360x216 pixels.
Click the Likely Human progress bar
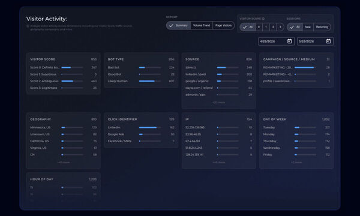[149, 81]
